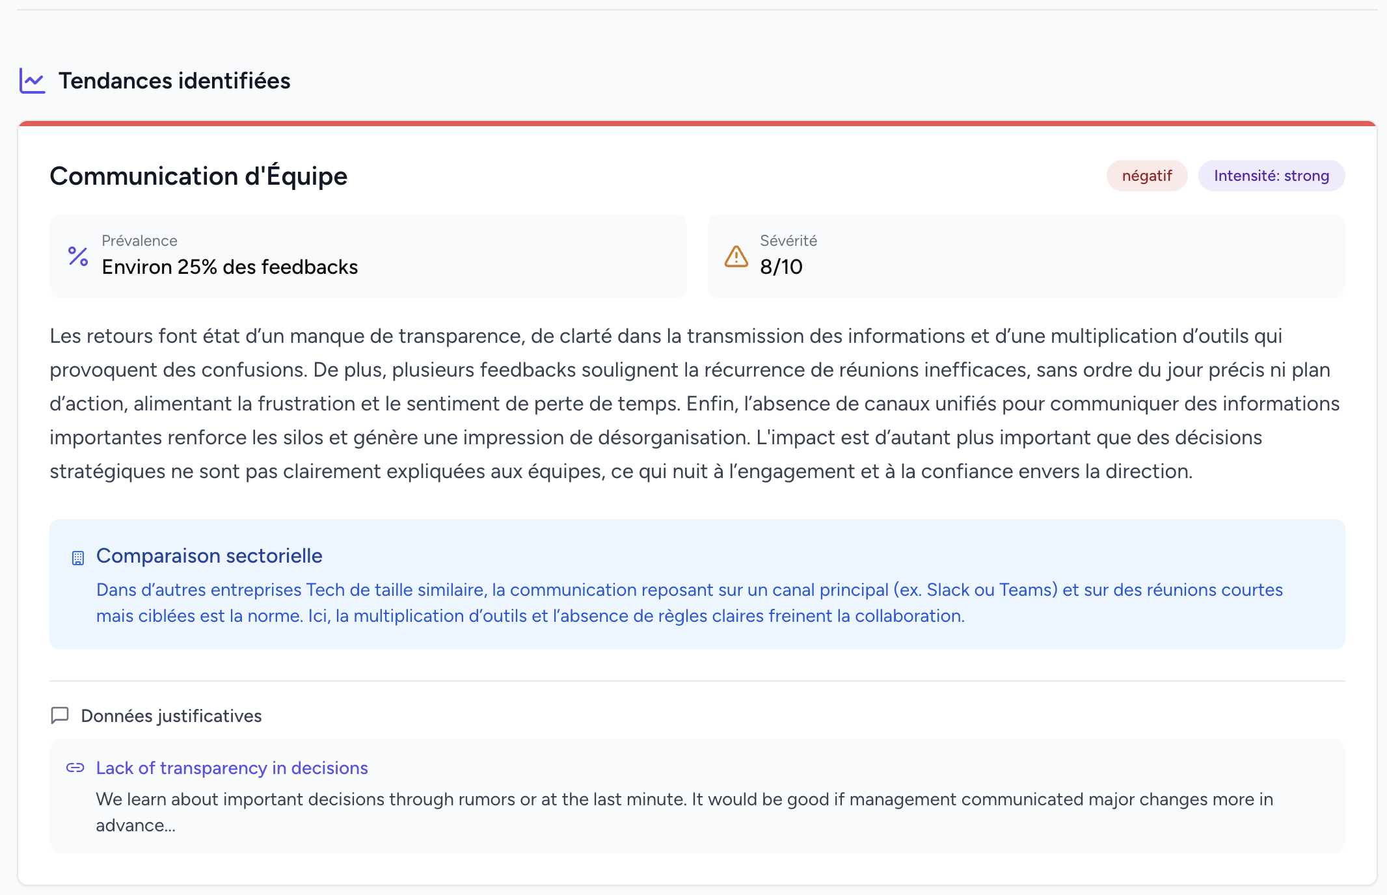
Task: Click the warning triangle icon in Sévérité card
Action: pyautogui.click(x=736, y=256)
